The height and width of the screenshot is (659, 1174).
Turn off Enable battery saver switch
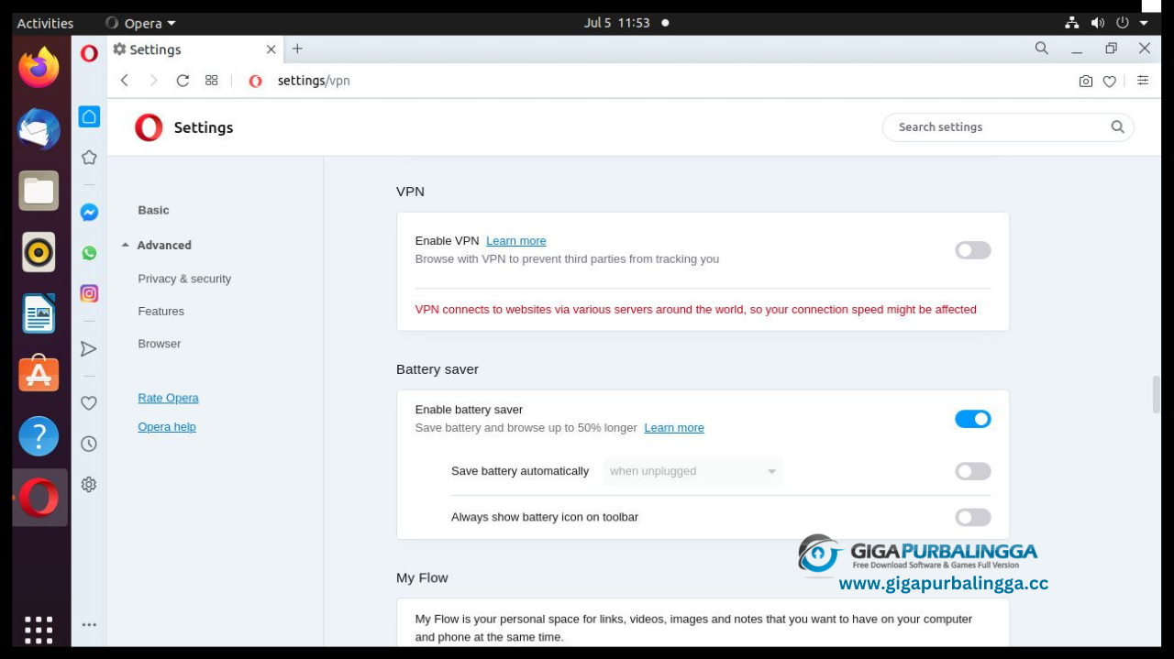click(973, 419)
